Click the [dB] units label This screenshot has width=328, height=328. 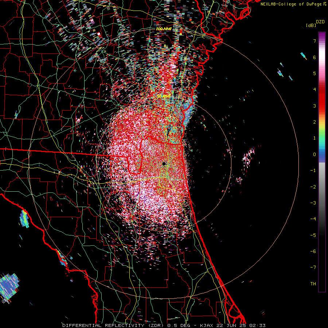[311, 25]
